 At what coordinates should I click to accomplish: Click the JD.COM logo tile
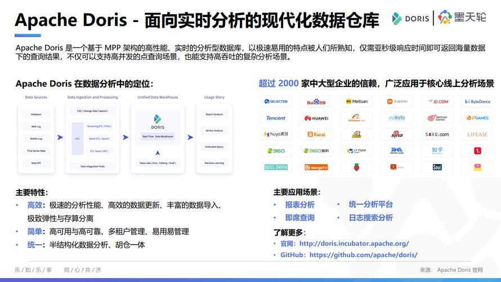point(437,102)
